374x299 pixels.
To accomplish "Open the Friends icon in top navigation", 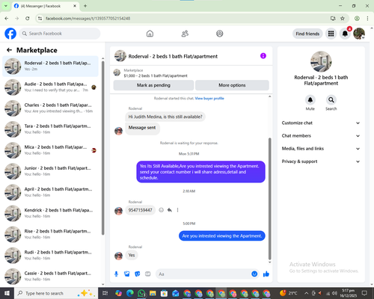I will (185, 34).
